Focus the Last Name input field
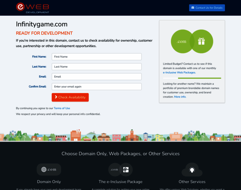Screen dimensions: 241x190 click(x=96, y=66)
